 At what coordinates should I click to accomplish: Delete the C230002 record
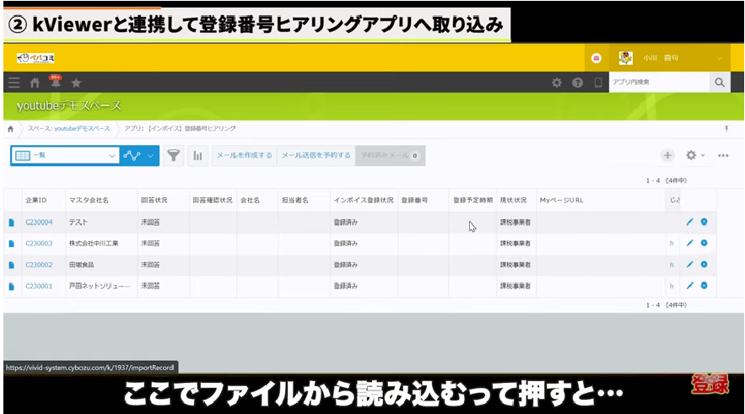705,265
